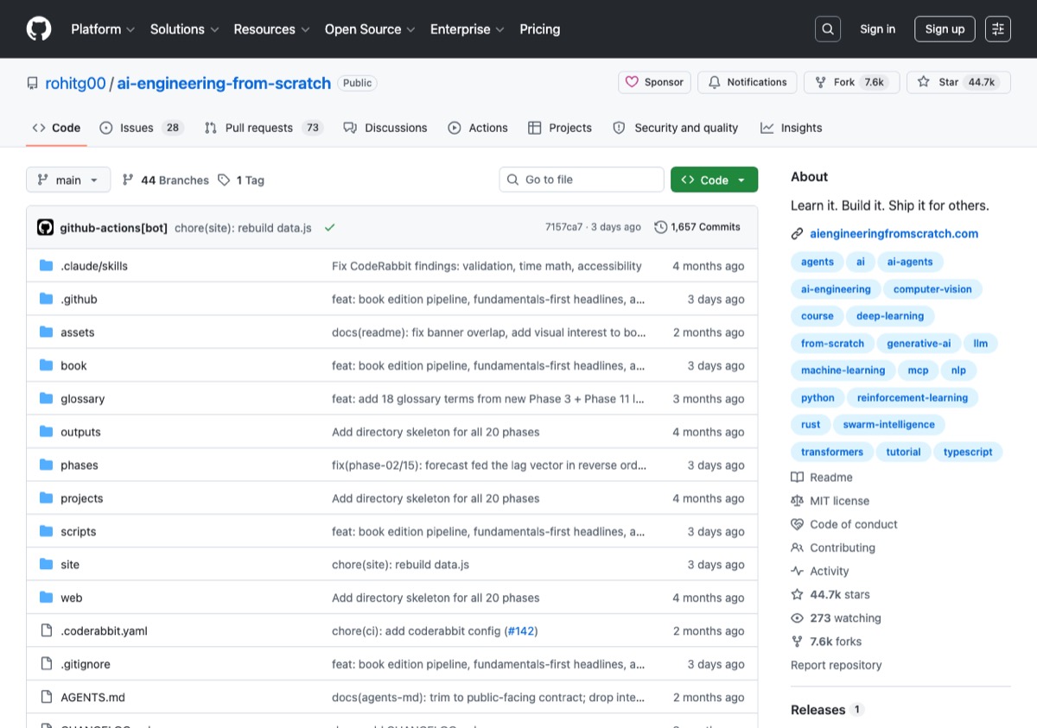Expand the Solutions menu
The width and height of the screenshot is (1037, 728).
point(184,29)
